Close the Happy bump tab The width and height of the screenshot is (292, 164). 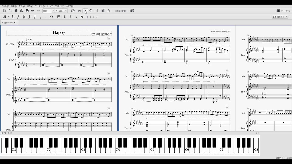pyautogui.click(x=15, y=22)
